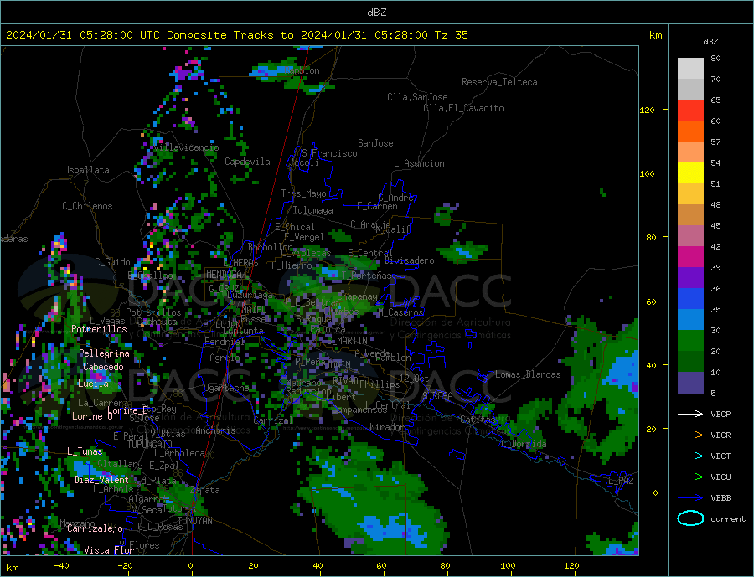Click the dBZ title at top

click(x=376, y=13)
